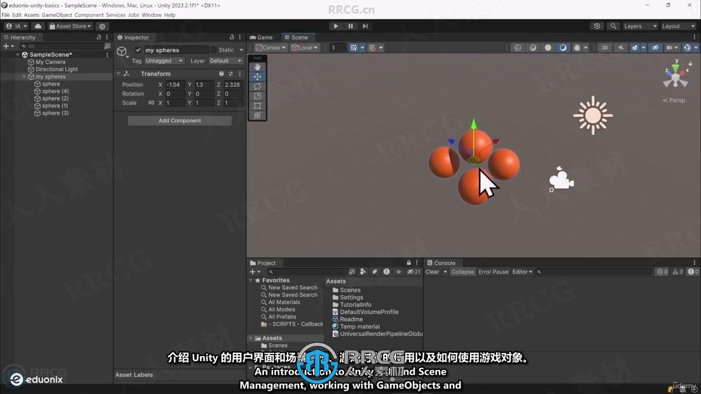The image size is (701, 394).
Task: Click the scene orientation axis gizmo
Action: [676, 76]
